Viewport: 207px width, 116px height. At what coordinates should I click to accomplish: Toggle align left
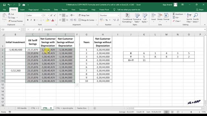pos(60,20)
